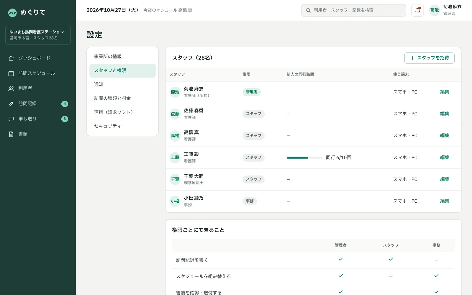Image resolution: width=472 pixels, height=295 pixels.
Task: Click 小松 綾乃's avatar badge
Action: pos(175,201)
